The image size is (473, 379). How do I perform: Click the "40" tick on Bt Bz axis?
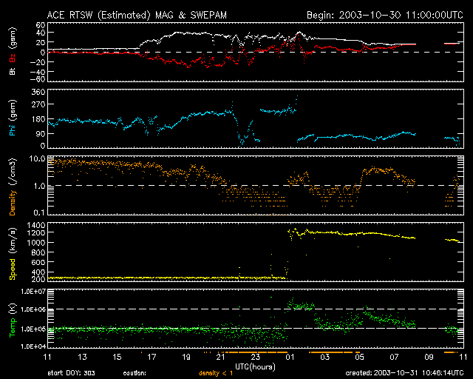pyautogui.click(x=41, y=33)
